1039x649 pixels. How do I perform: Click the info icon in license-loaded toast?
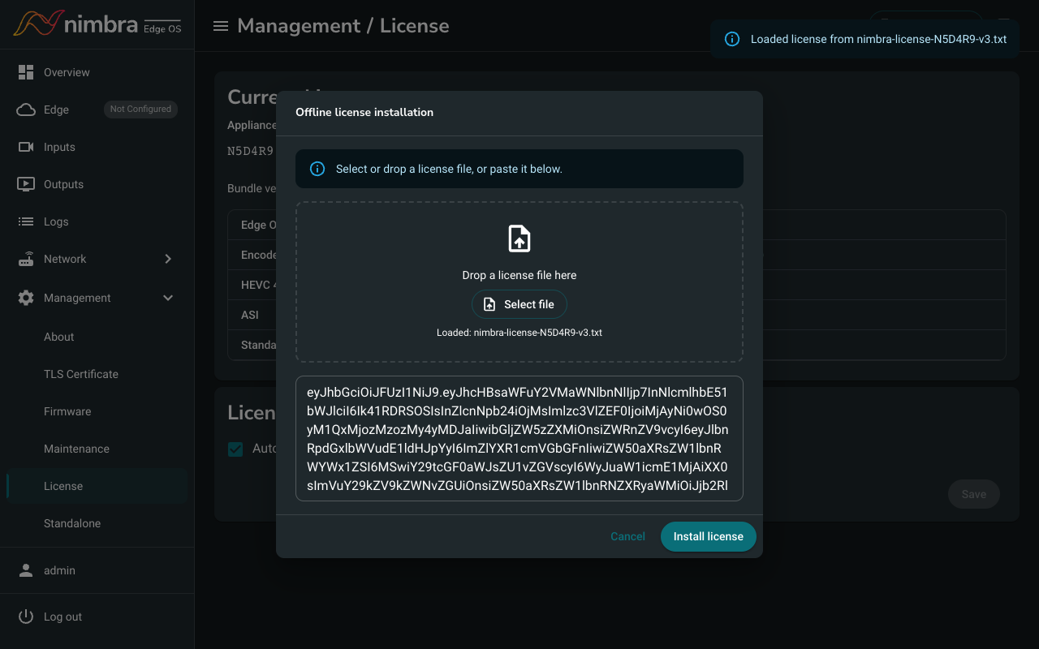[731, 39]
